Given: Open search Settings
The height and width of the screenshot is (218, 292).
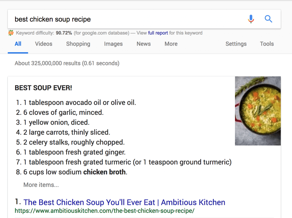Looking at the screenshot, I should (x=236, y=44).
